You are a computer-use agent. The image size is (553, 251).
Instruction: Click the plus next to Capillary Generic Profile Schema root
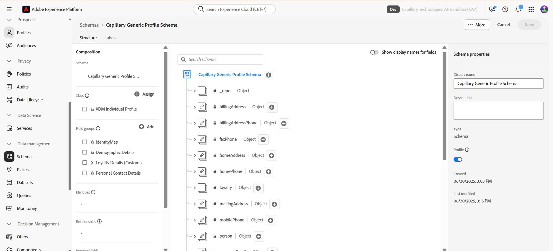(x=269, y=75)
